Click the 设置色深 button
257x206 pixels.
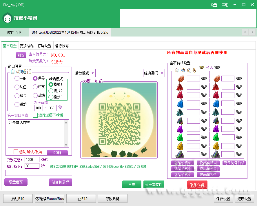[x=16, y=182]
